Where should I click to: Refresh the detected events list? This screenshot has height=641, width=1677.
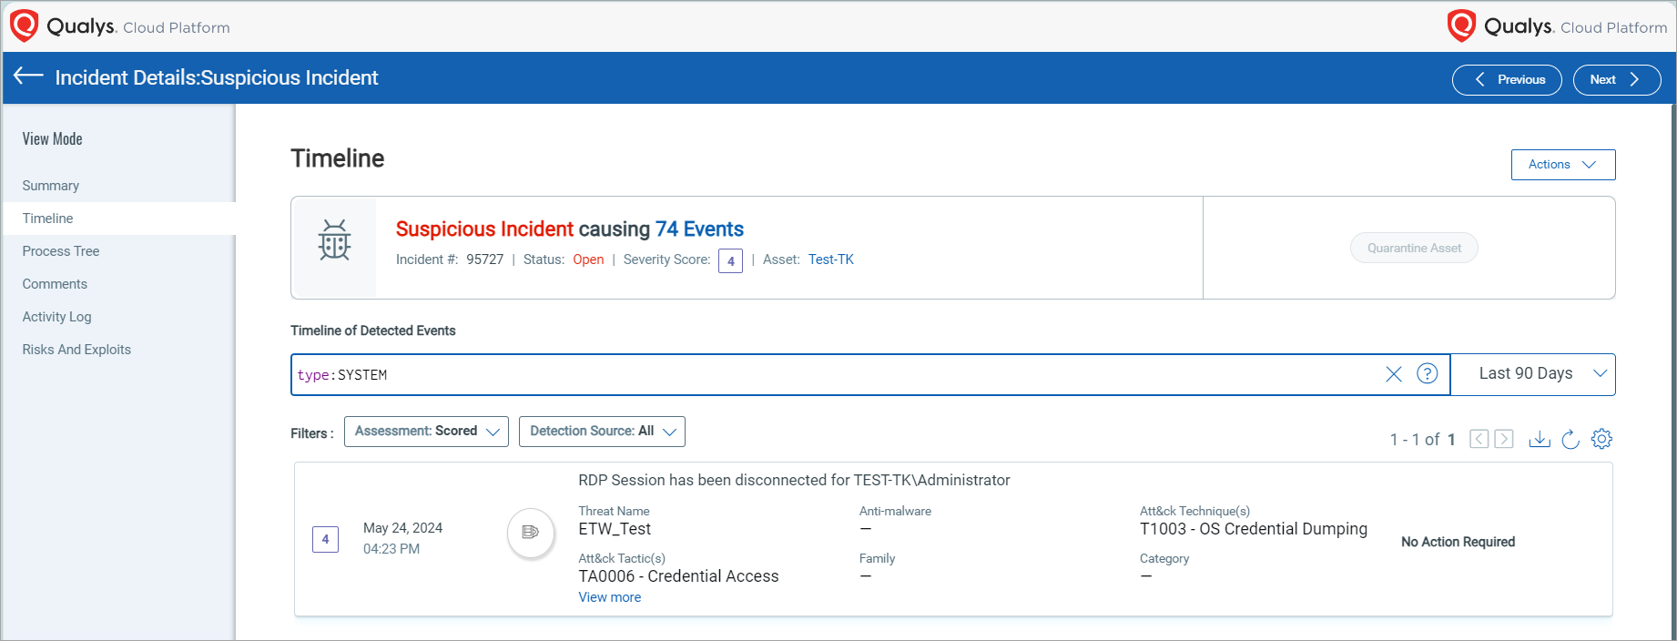click(1570, 439)
